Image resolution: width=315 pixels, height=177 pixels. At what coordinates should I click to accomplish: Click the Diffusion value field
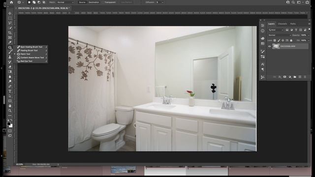click(x=157, y=2)
